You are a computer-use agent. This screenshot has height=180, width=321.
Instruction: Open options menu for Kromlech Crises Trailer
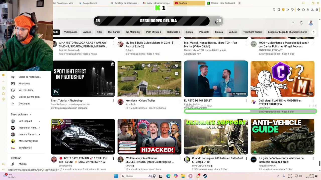(180, 101)
